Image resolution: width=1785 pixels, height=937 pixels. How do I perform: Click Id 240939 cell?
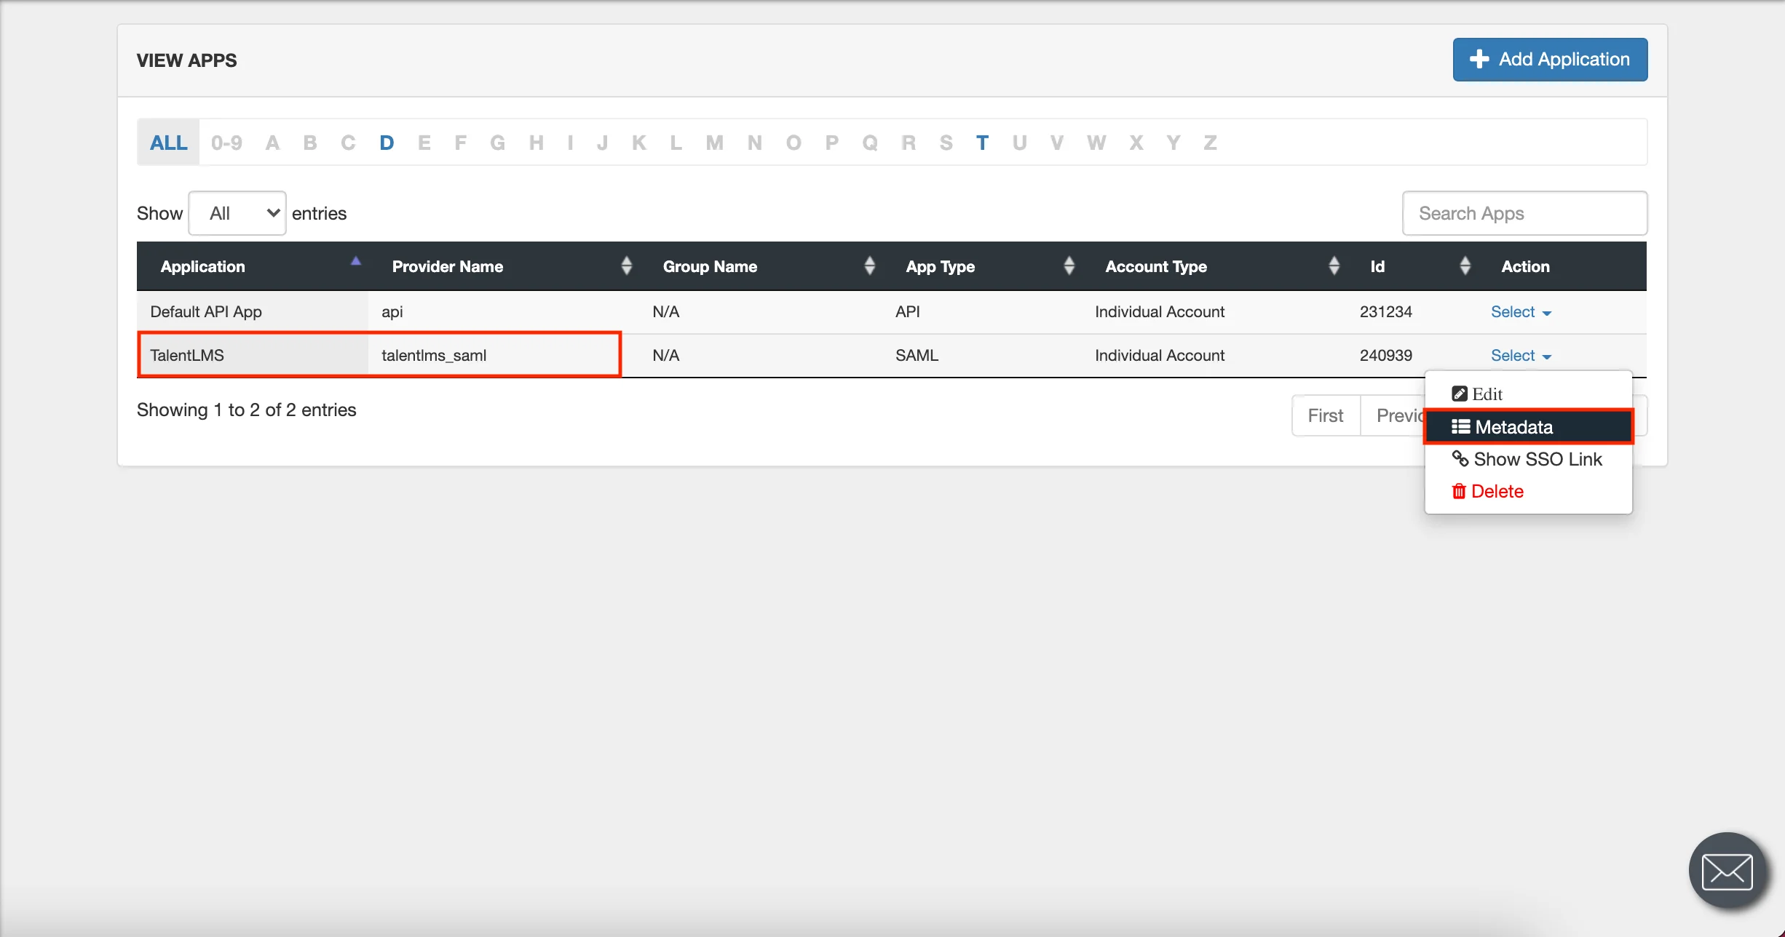[1385, 356]
